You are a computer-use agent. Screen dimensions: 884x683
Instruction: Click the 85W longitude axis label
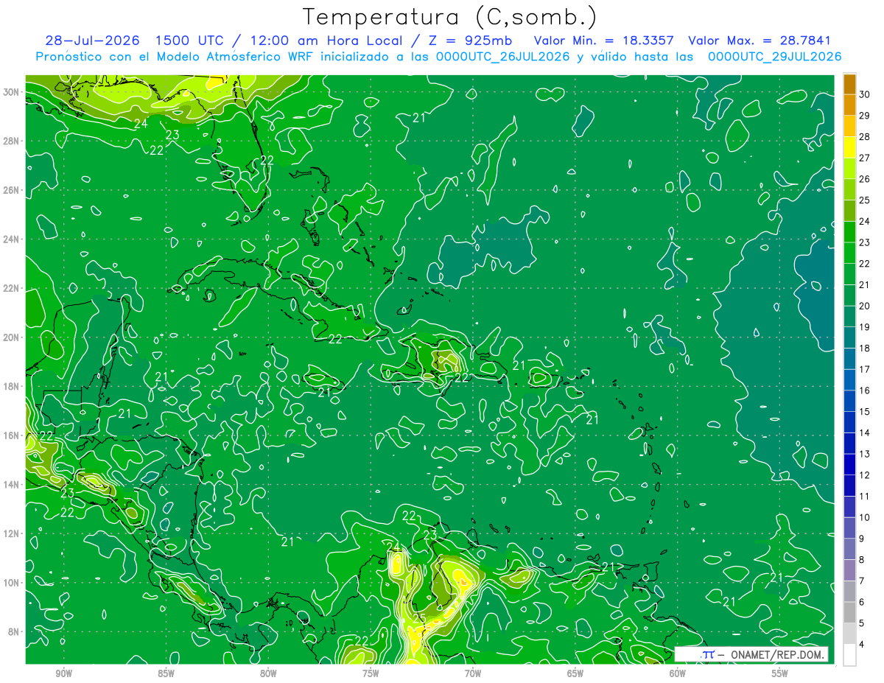[x=166, y=673]
